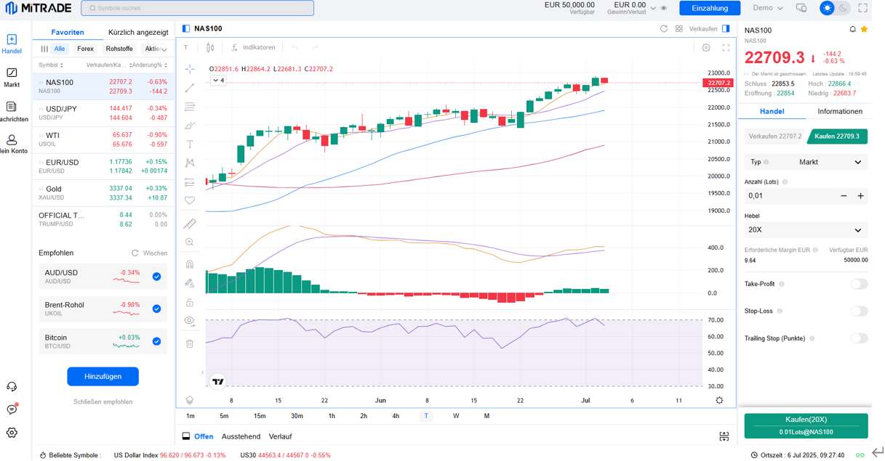
Task: Focus the Symbole suchen search field
Action: pos(197,8)
